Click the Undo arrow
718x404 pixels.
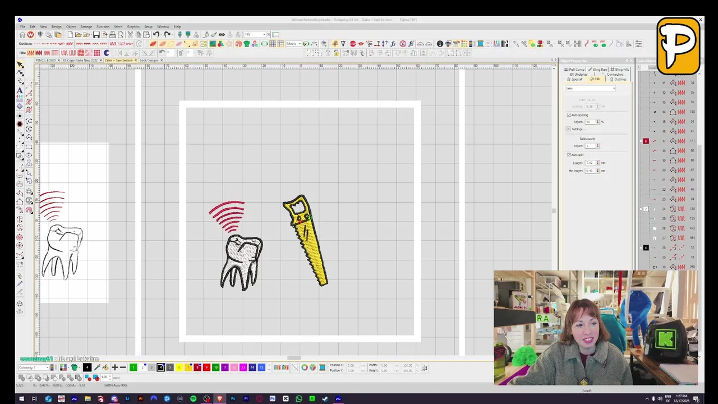click(x=156, y=35)
